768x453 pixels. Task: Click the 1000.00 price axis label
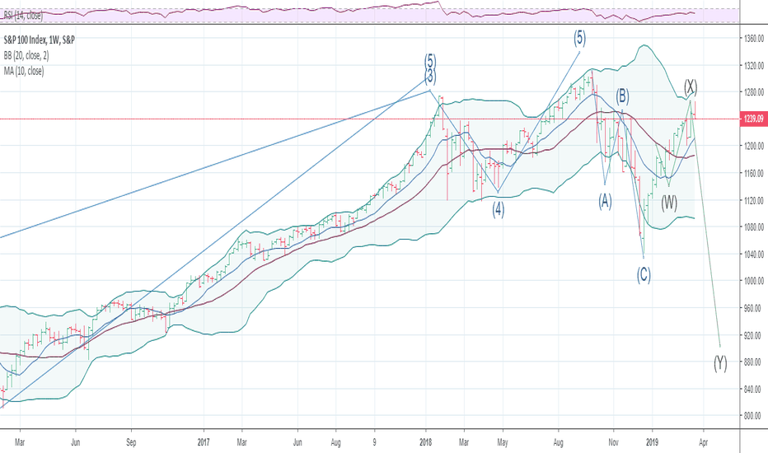pyautogui.click(x=754, y=281)
